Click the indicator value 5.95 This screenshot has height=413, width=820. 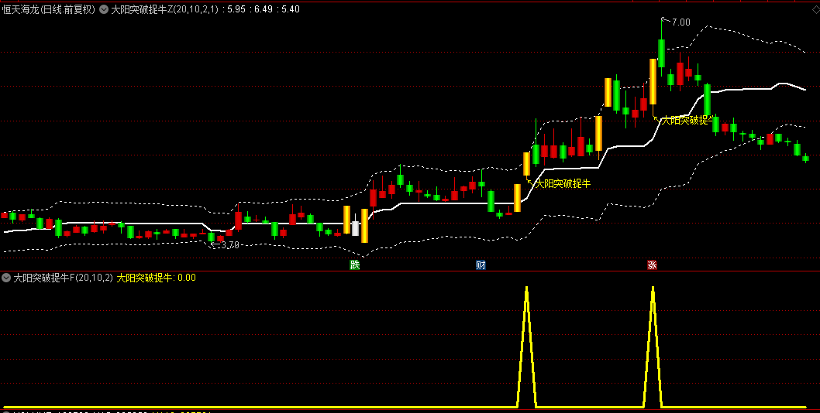(x=237, y=9)
